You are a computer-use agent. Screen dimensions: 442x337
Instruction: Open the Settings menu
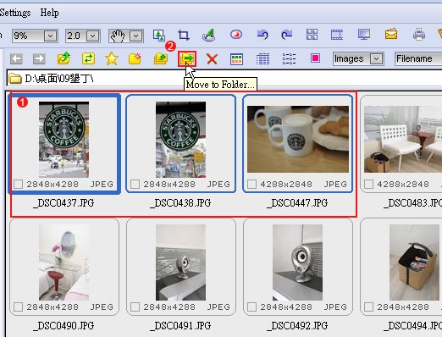(15, 13)
